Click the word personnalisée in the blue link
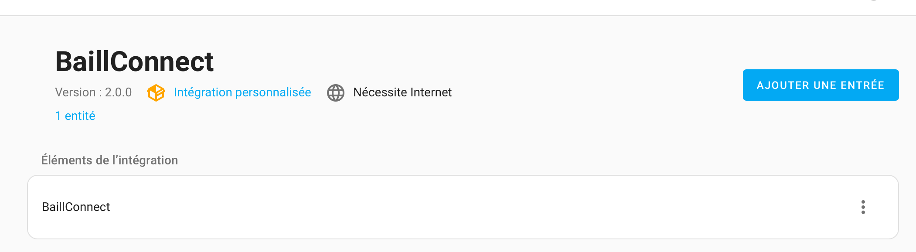 click(x=273, y=92)
